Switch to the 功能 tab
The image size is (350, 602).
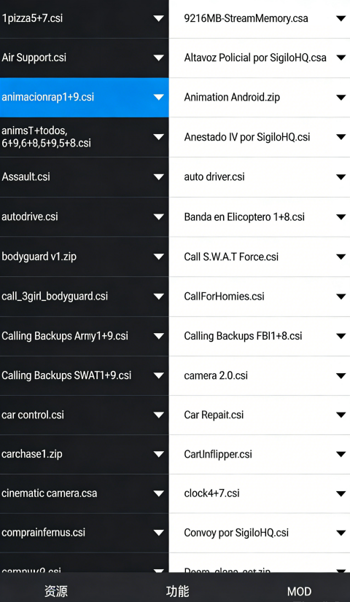coord(177,591)
